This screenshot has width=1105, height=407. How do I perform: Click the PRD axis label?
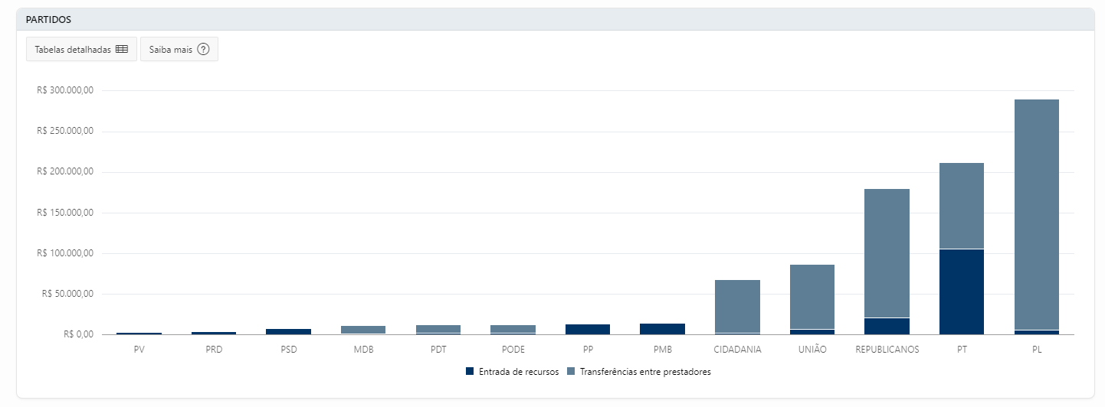[214, 350]
